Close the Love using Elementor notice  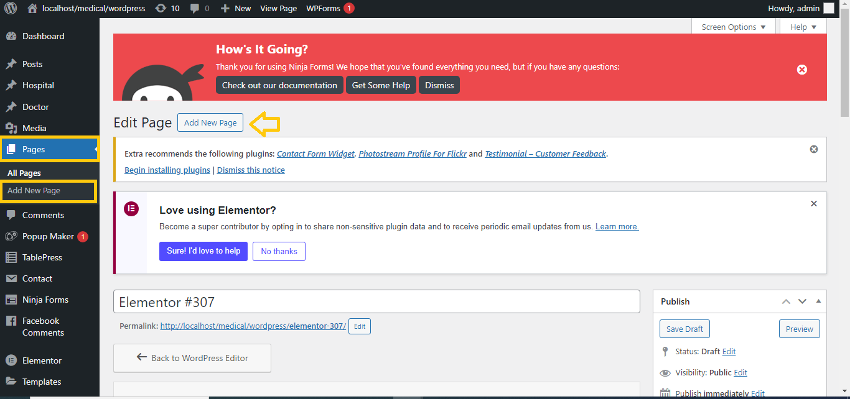pyautogui.click(x=814, y=203)
